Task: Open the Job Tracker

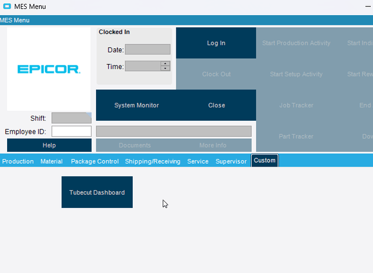Action: [x=296, y=105]
